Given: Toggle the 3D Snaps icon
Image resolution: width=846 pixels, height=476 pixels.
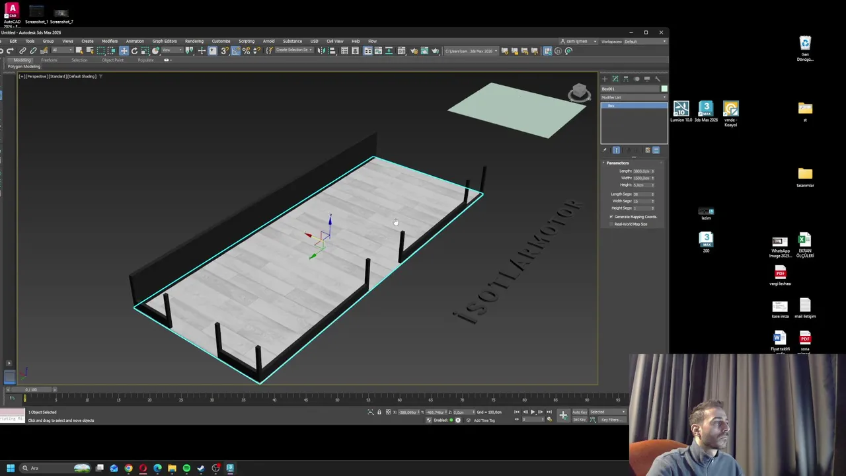Looking at the screenshot, I should click(x=225, y=51).
